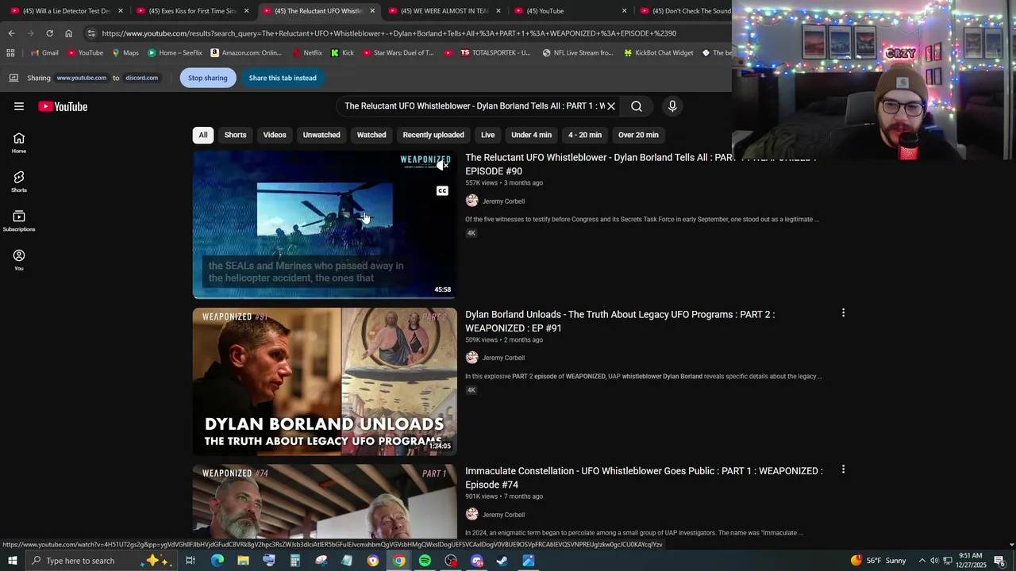Open more actions for Dylan Borland Unloads video
The height and width of the screenshot is (571, 1016).
843,313
